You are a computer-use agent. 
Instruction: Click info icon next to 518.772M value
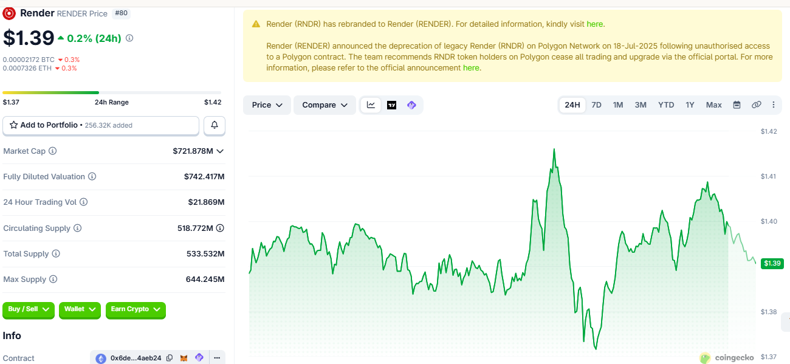(220, 228)
